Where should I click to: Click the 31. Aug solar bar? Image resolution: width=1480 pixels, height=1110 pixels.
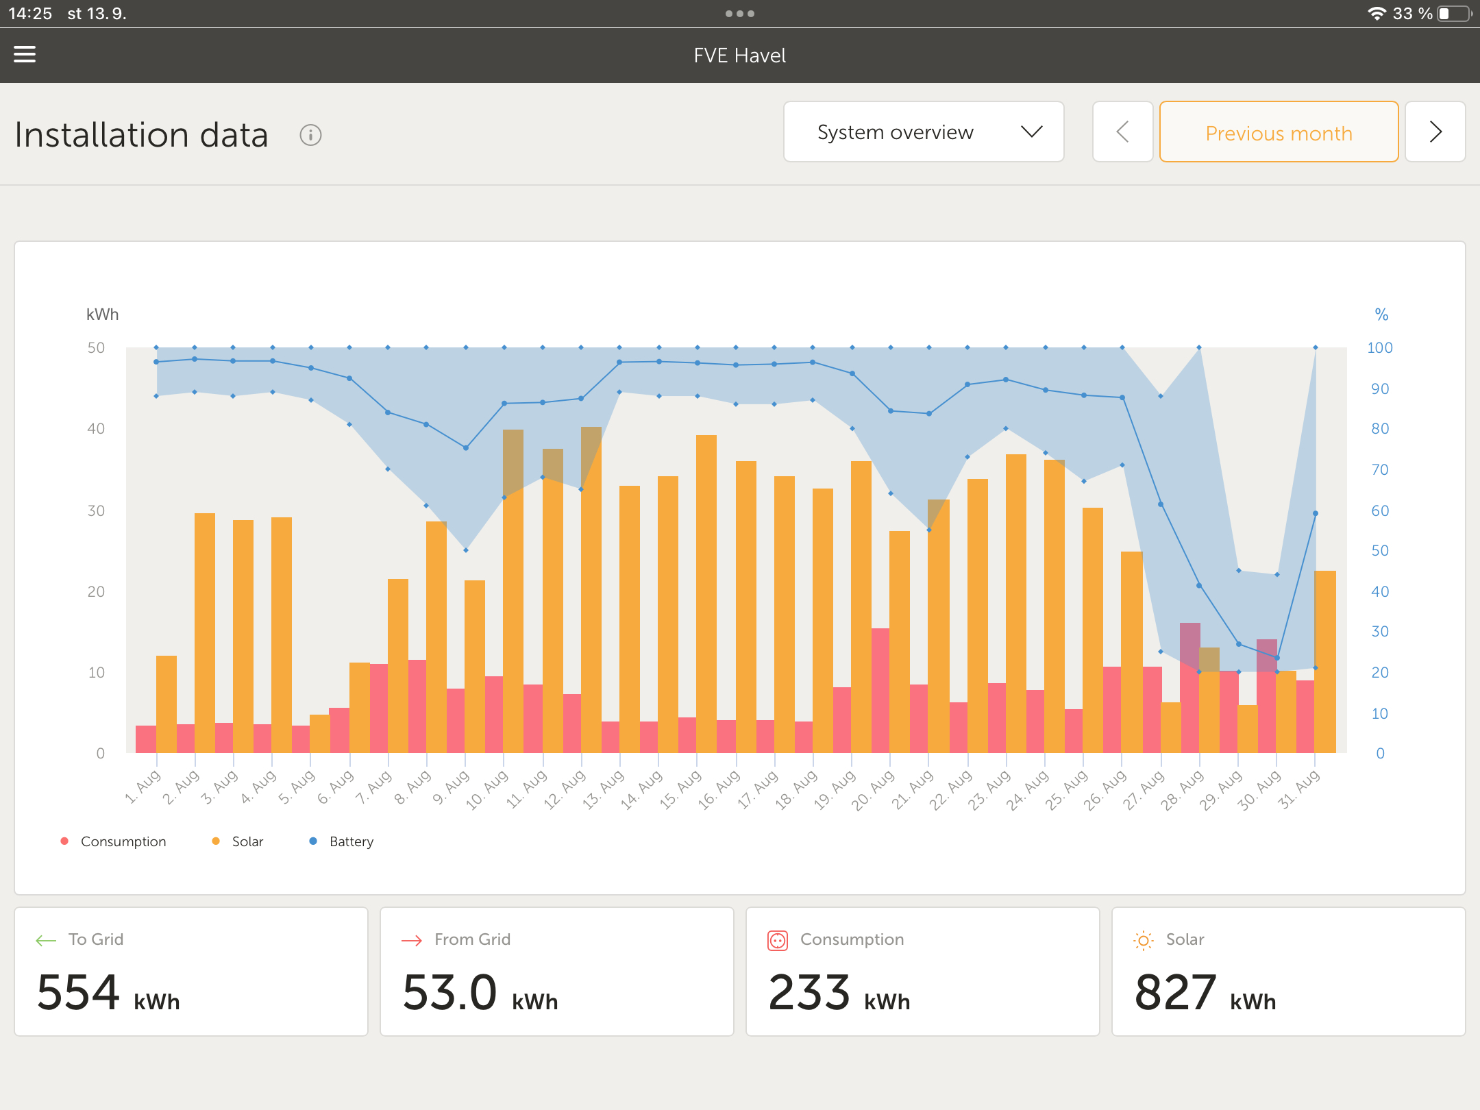click(x=1325, y=662)
